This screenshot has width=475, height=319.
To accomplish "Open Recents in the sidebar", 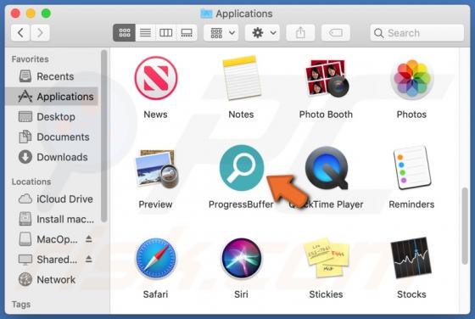I will [52, 76].
